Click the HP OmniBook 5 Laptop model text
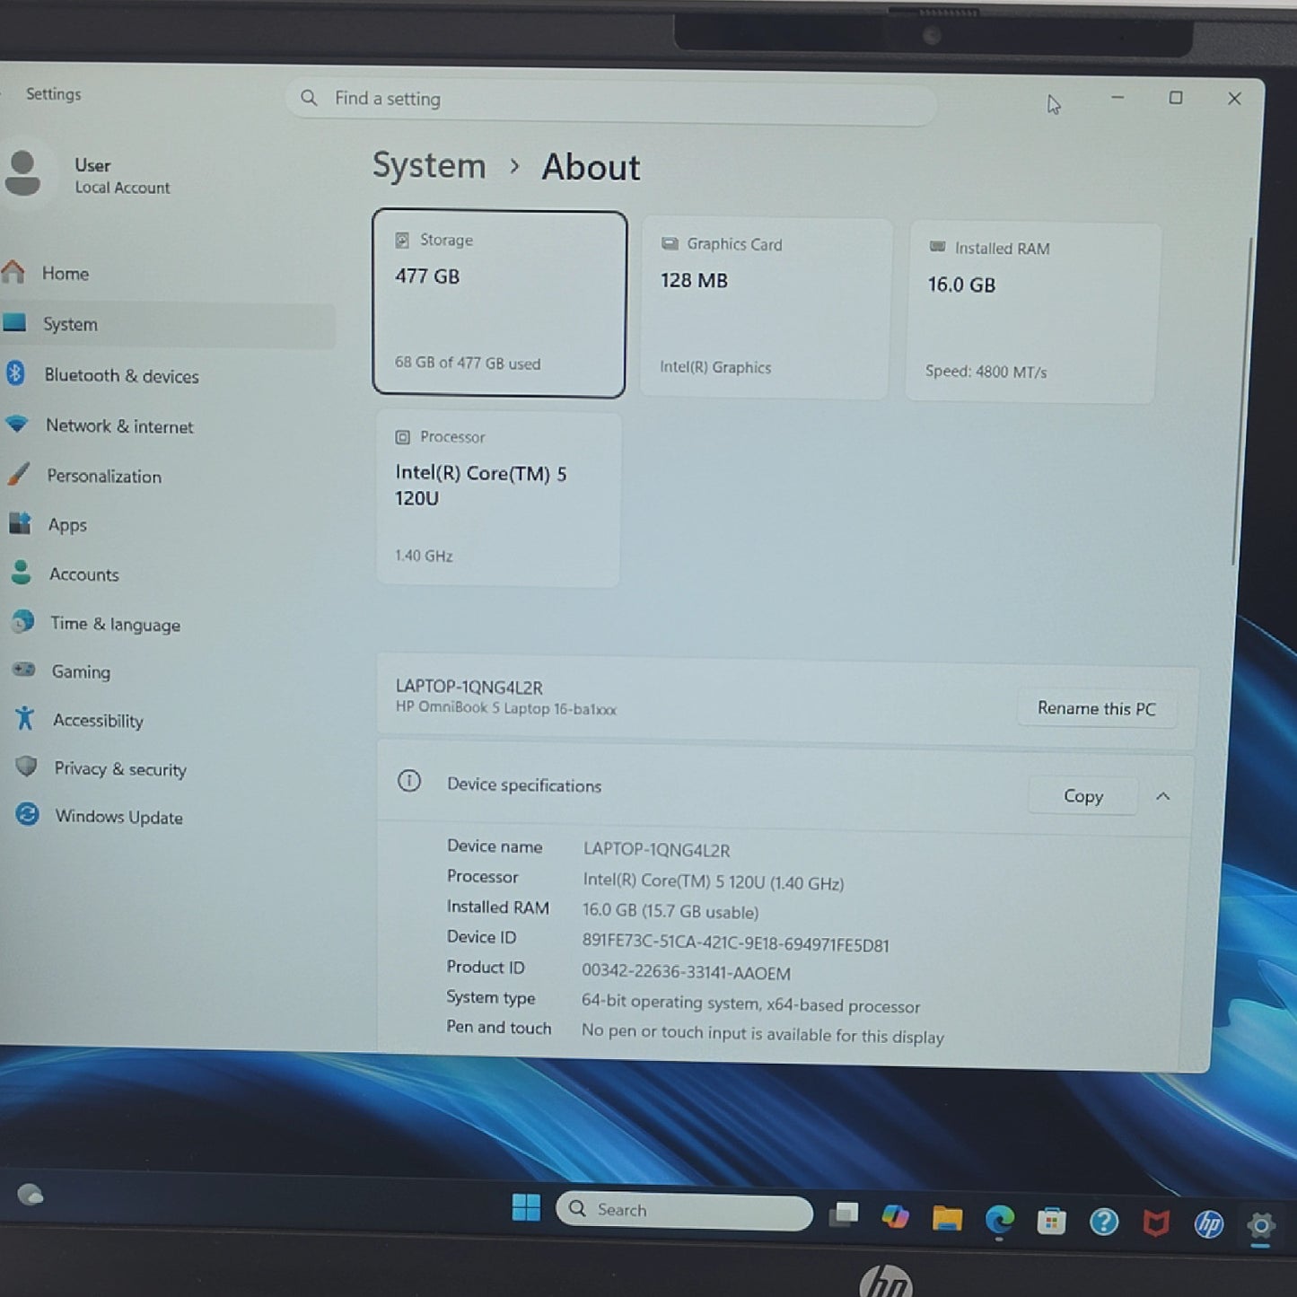 point(506,708)
